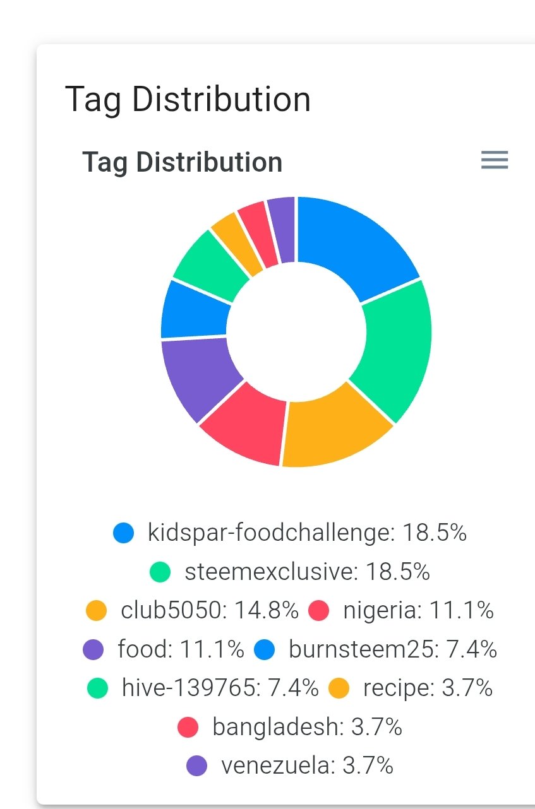Click the kidspar-foodchallenge: 18.5% label
Screen dimensions: 535x809
(307, 533)
